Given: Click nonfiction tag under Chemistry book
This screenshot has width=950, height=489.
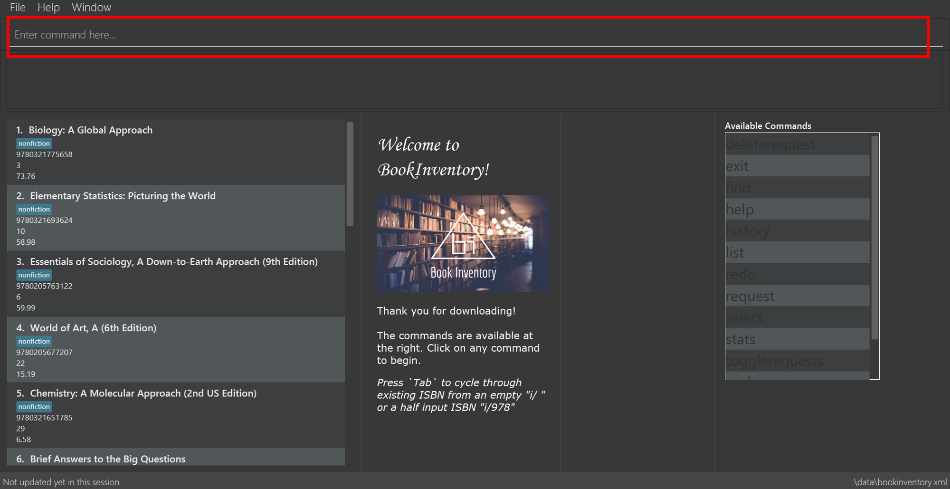Looking at the screenshot, I should coord(34,407).
